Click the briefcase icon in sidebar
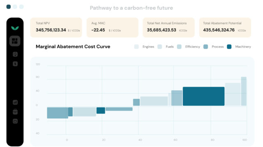The width and height of the screenshot is (263, 147). click(15, 111)
